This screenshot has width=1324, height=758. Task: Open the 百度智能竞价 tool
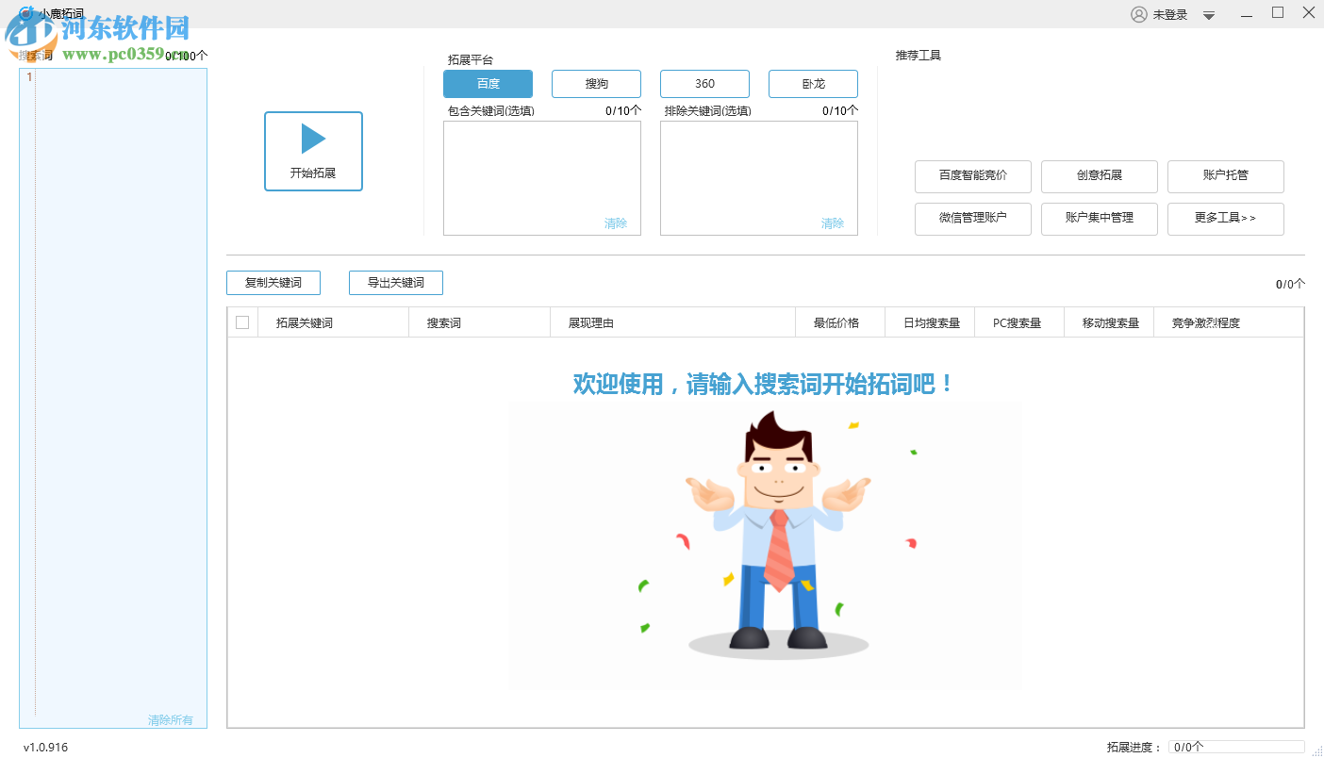click(972, 176)
